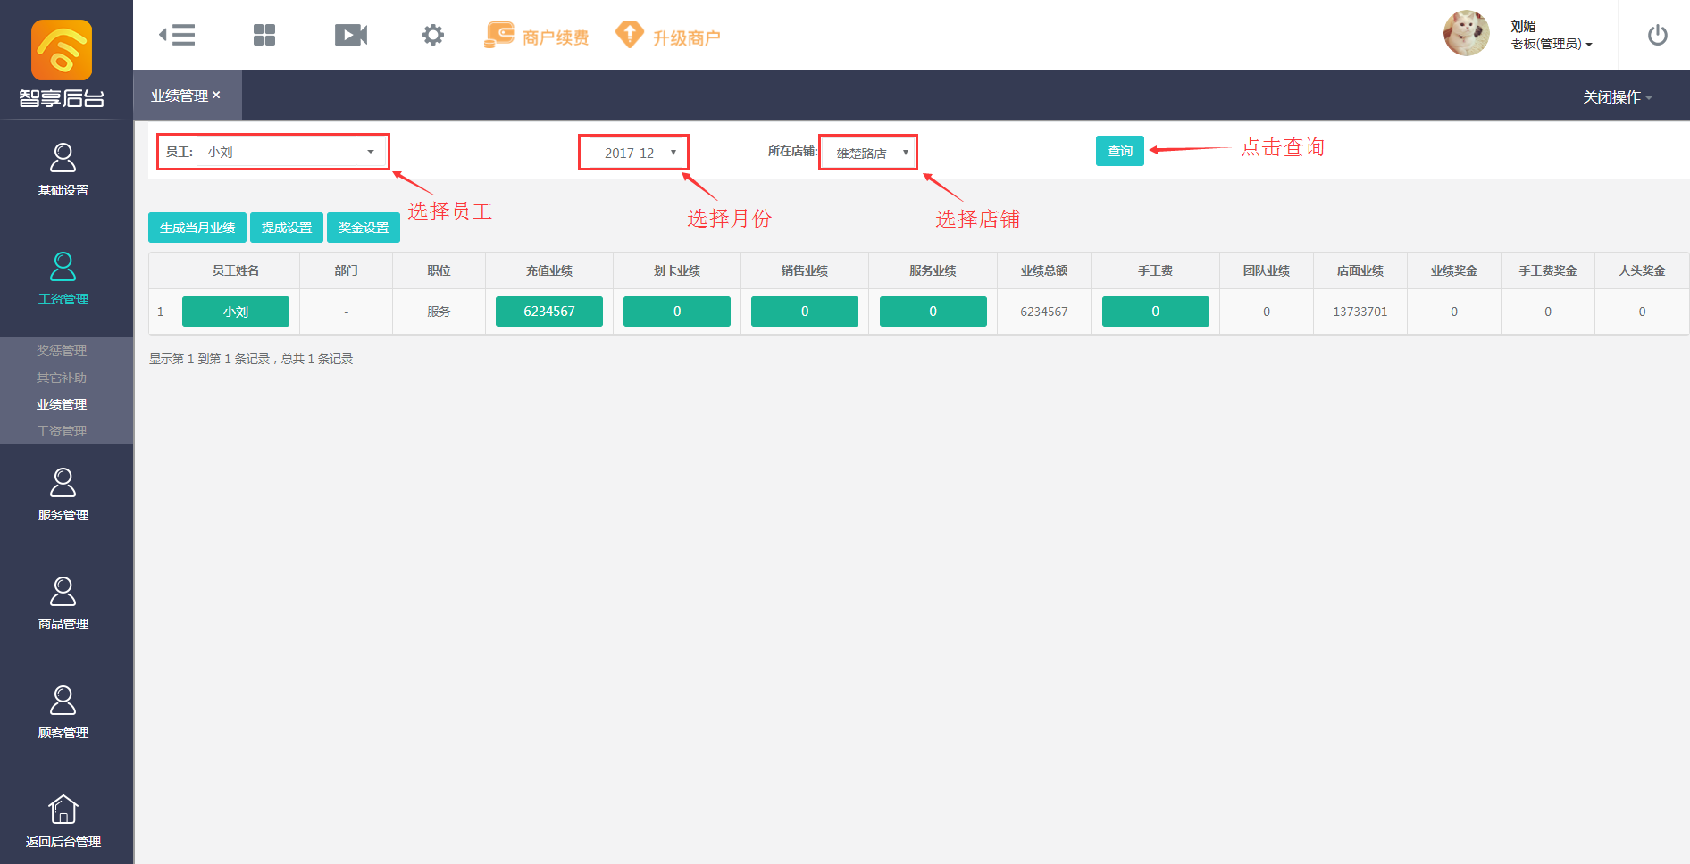1690x864 pixels.
Task: Open 商户续费 merchant renewal
Action: [536, 36]
